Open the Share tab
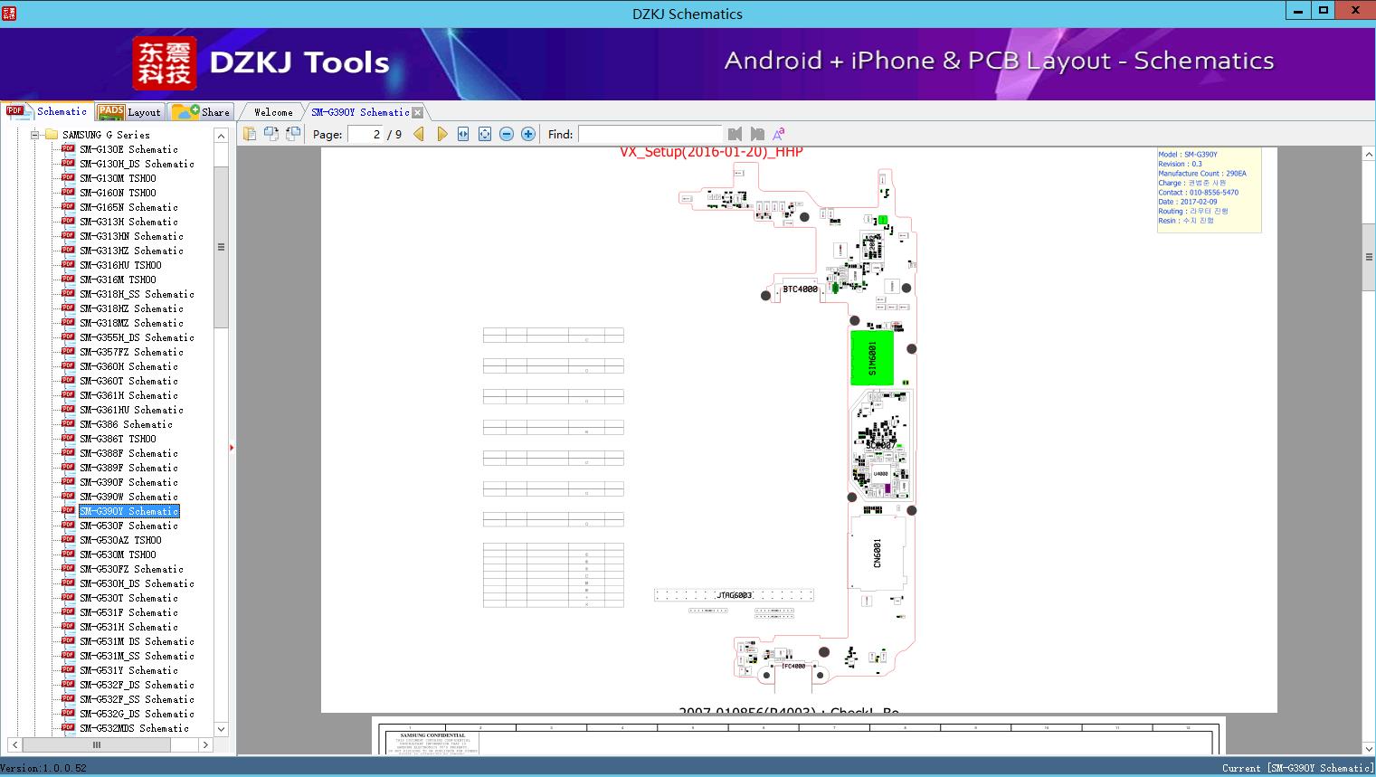The image size is (1376, 777). (x=202, y=111)
